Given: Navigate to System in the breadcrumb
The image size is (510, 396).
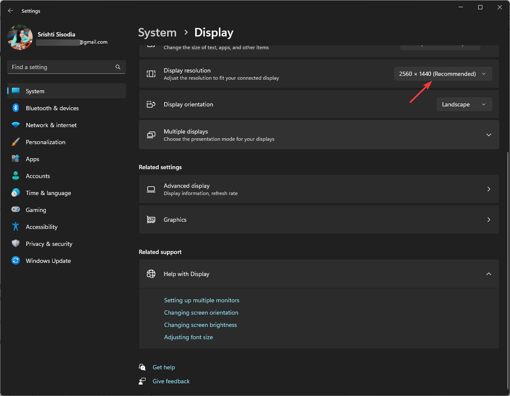Looking at the screenshot, I should pos(157,33).
